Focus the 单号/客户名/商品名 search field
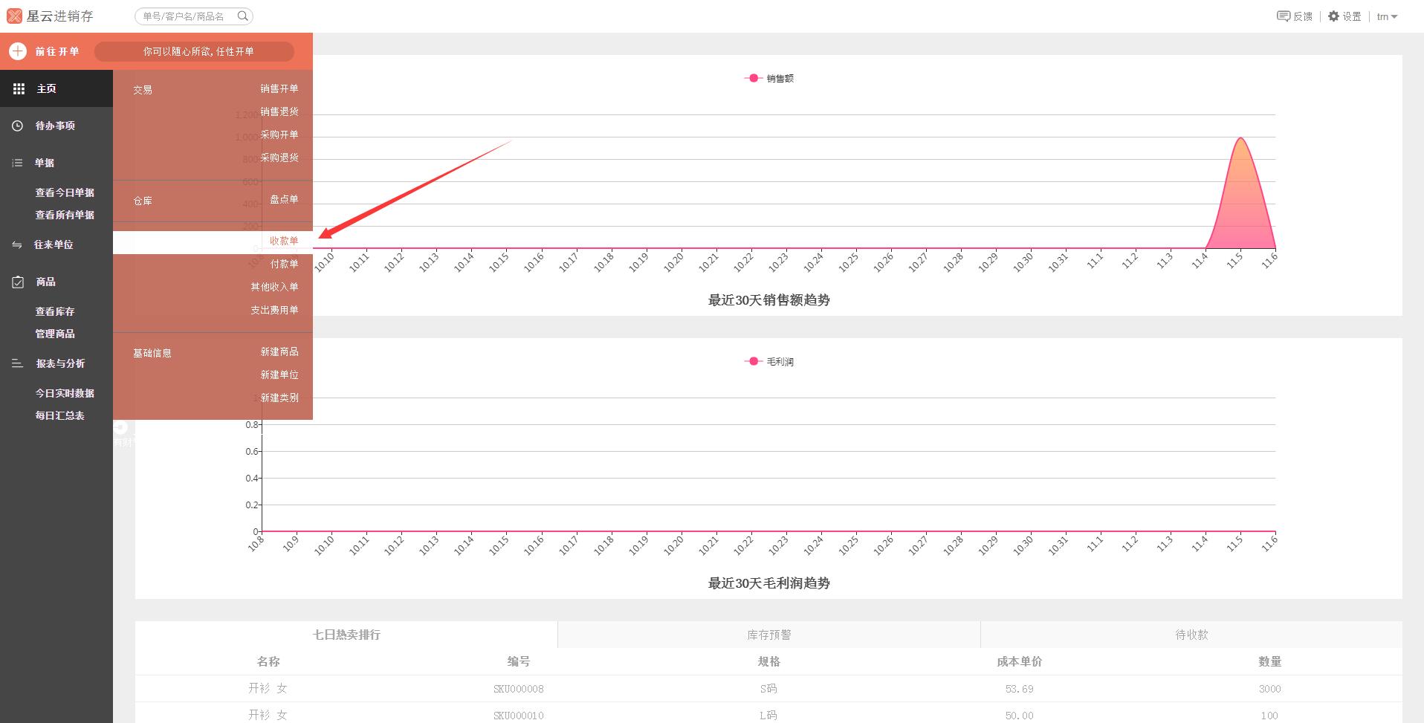This screenshot has width=1424, height=723. point(186,16)
